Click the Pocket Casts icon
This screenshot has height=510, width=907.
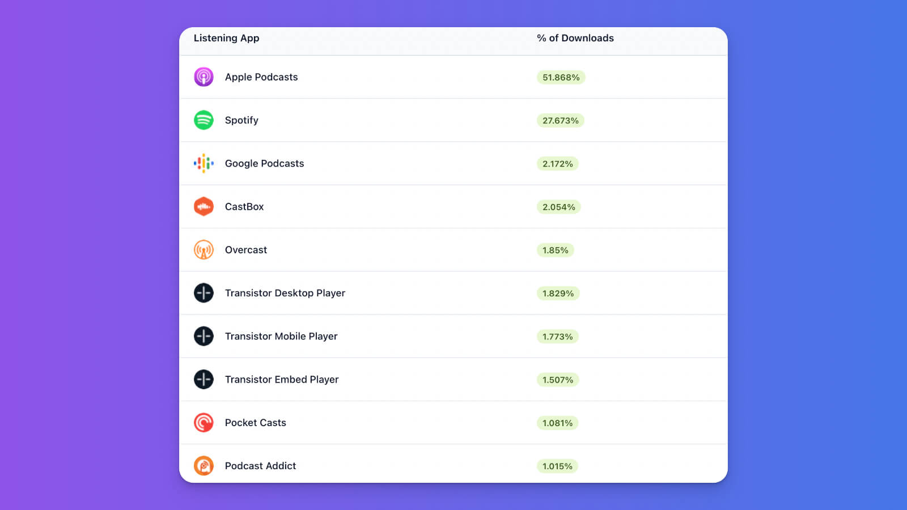tap(204, 423)
